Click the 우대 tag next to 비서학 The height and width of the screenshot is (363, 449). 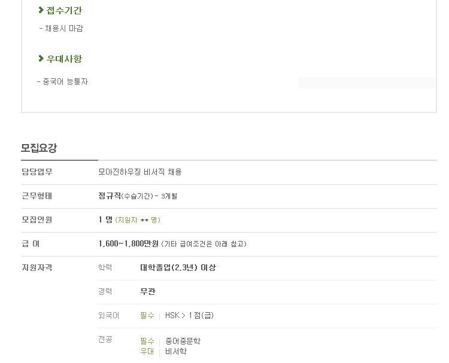[x=147, y=351]
